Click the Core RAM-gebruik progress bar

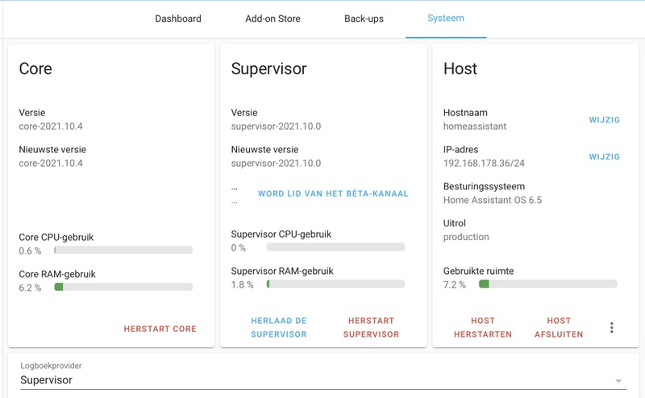(123, 287)
